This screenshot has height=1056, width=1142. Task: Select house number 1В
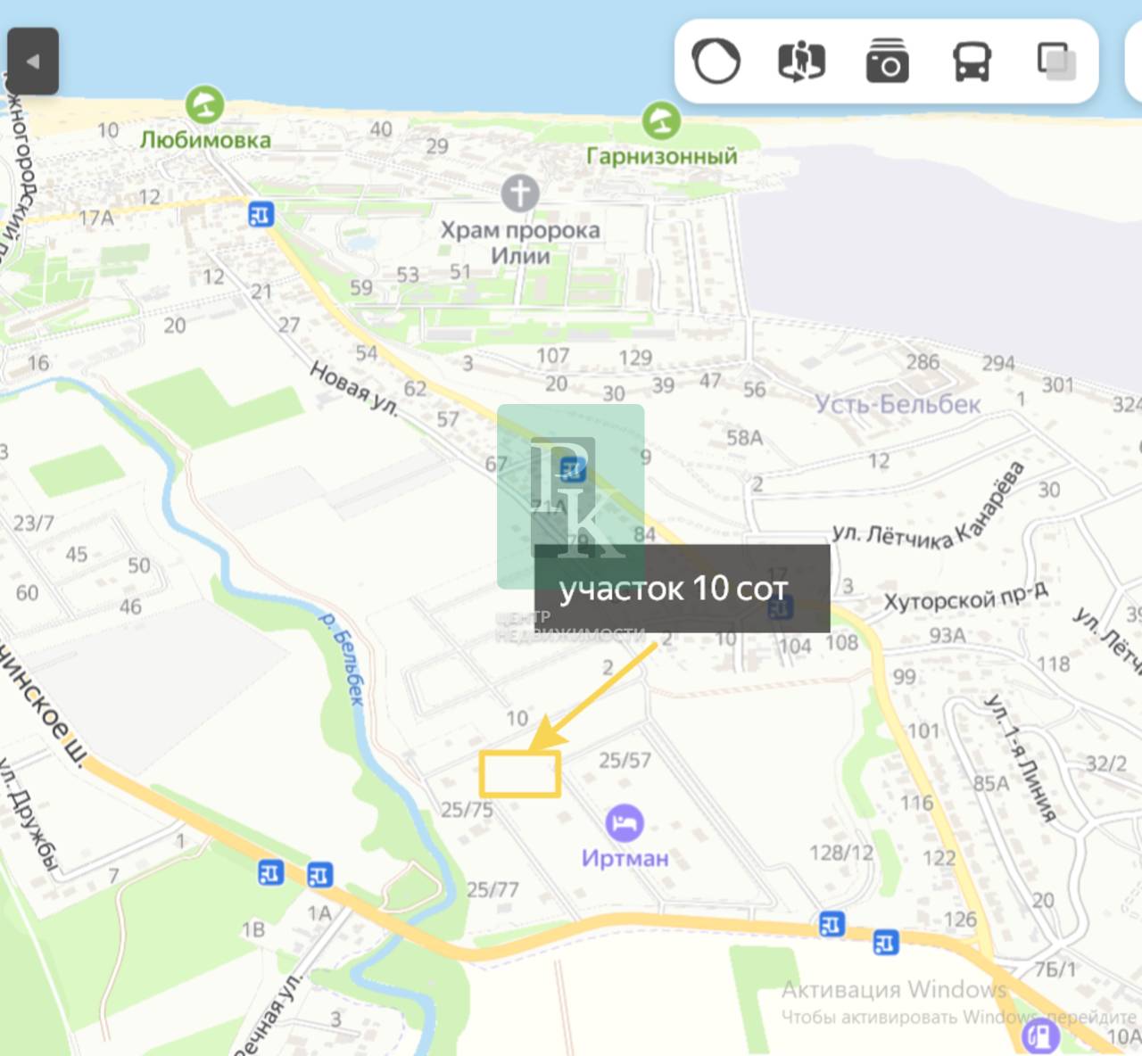coord(253,930)
